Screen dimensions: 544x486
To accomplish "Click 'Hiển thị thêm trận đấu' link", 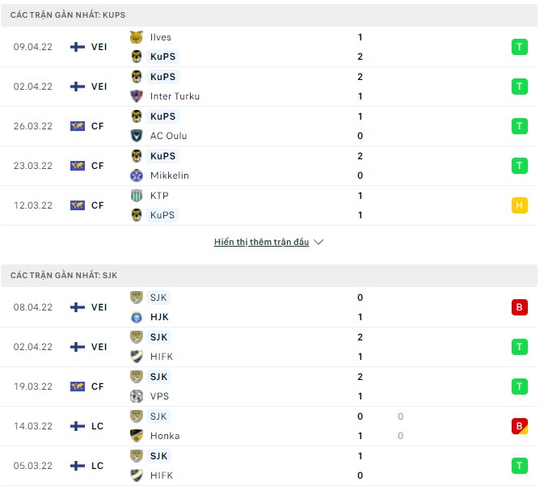I will (x=261, y=243).
